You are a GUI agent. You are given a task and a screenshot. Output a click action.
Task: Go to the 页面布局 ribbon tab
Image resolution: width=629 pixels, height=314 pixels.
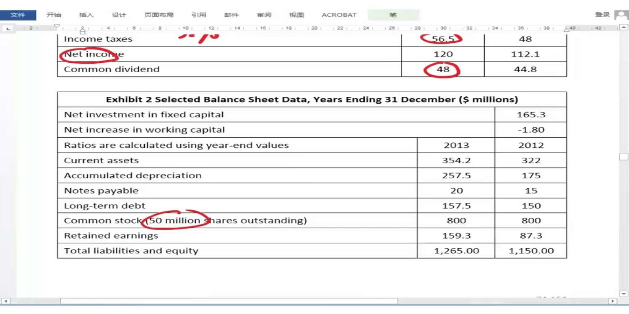click(159, 15)
